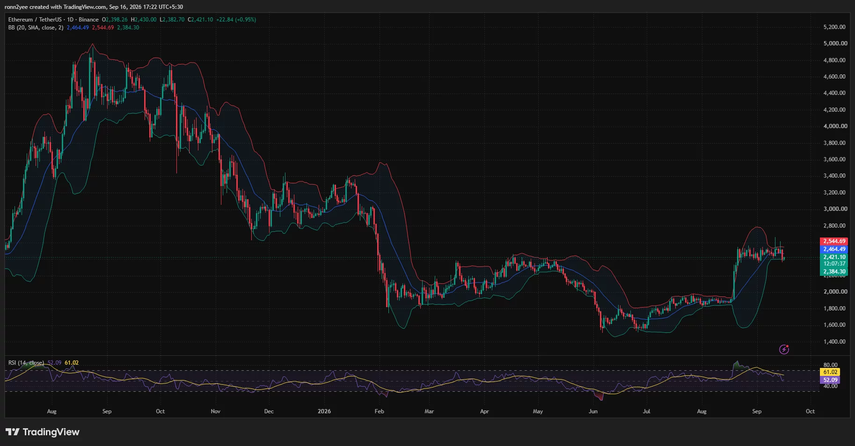The image size is (855, 446).
Task: Click the red 2,544.69 price axis label
Action: click(834, 241)
